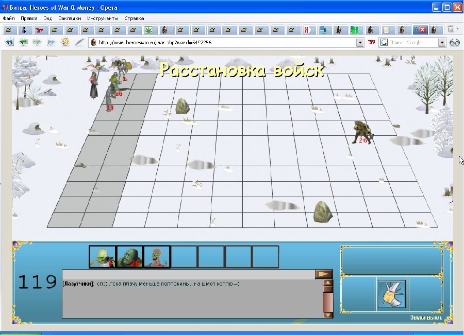This screenshot has width=464, height=335.
Task: Toggle game sounds via 'Звуки выкл.'
Action: point(425,318)
